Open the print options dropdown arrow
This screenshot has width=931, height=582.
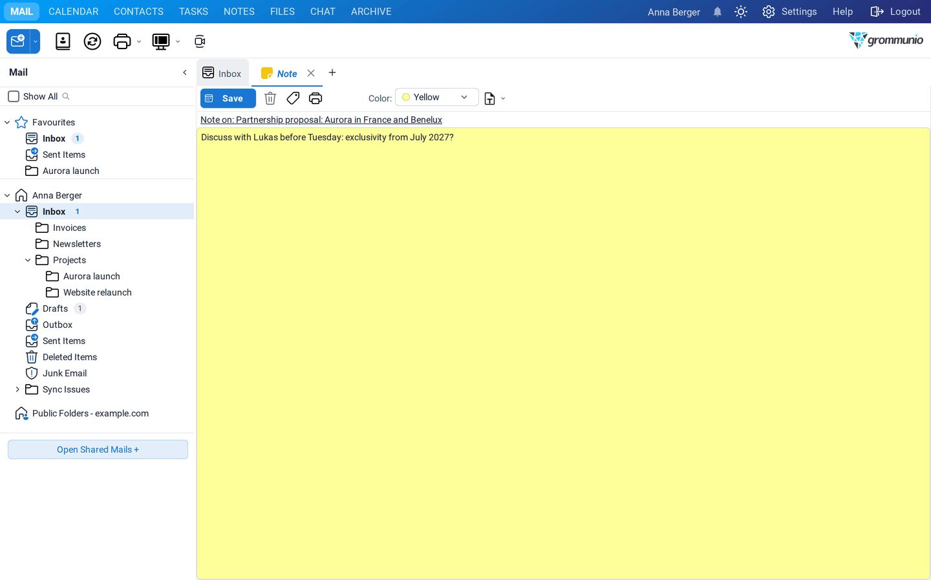[x=139, y=42]
